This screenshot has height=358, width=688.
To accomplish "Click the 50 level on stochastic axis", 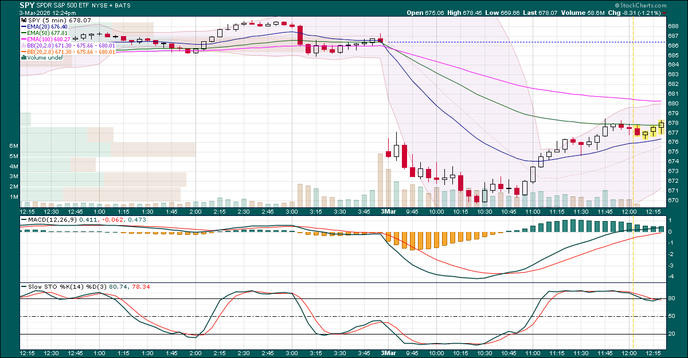I will point(671,316).
